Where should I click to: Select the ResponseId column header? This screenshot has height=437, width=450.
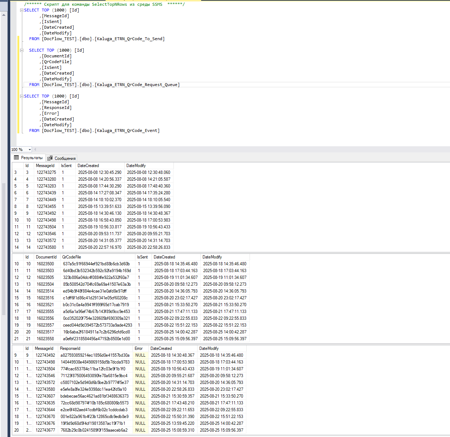pyautogui.click(x=95, y=348)
